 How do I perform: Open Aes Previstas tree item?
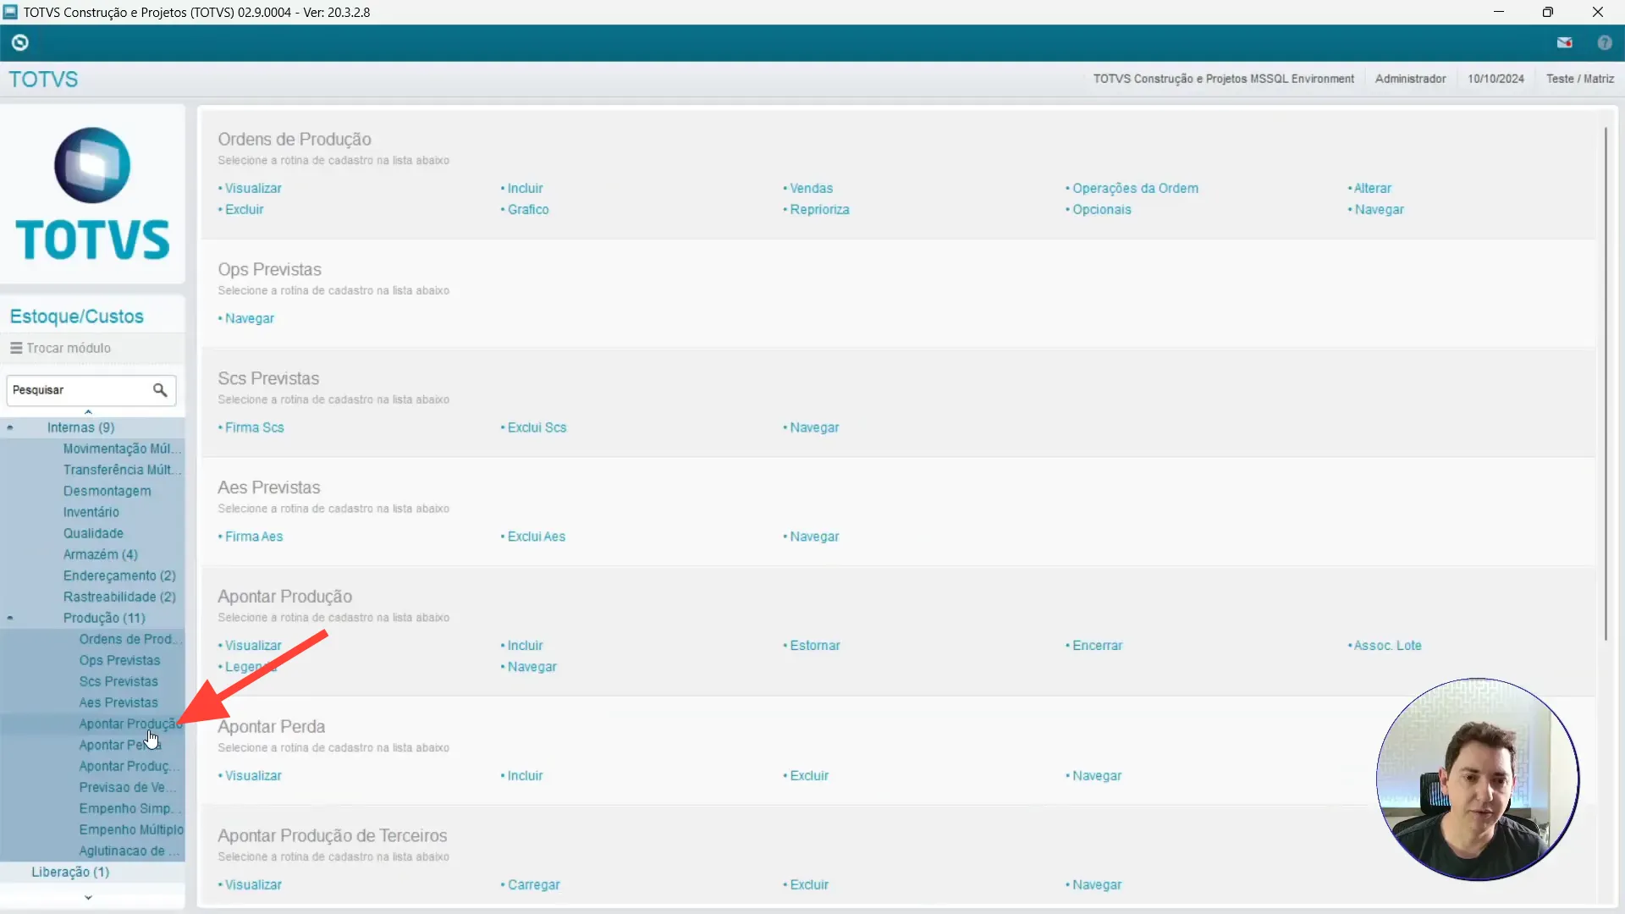pyautogui.click(x=118, y=702)
